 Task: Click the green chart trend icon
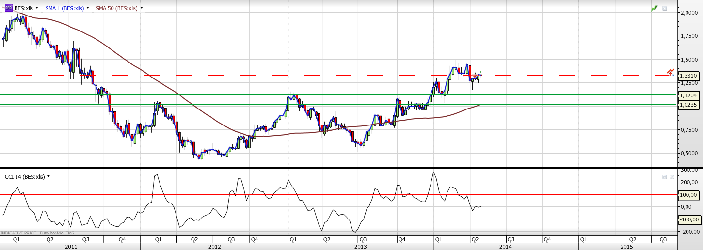pos(655,8)
